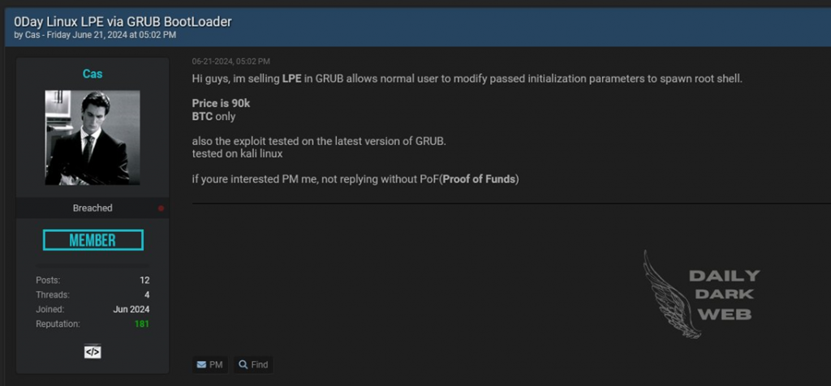Click the Joined date Jun 2024
The height and width of the screenshot is (386, 831).
pyautogui.click(x=131, y=310)
